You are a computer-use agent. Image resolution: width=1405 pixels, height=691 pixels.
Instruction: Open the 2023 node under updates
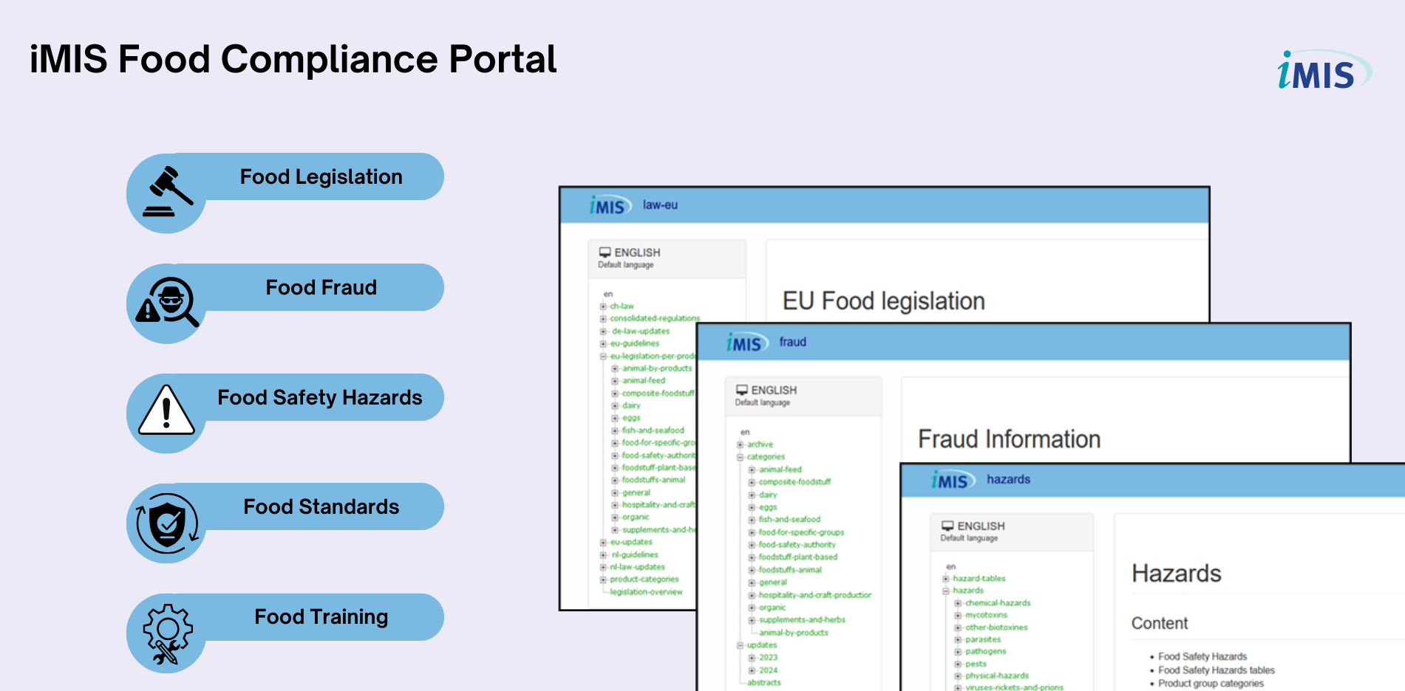tap(768, 658)
